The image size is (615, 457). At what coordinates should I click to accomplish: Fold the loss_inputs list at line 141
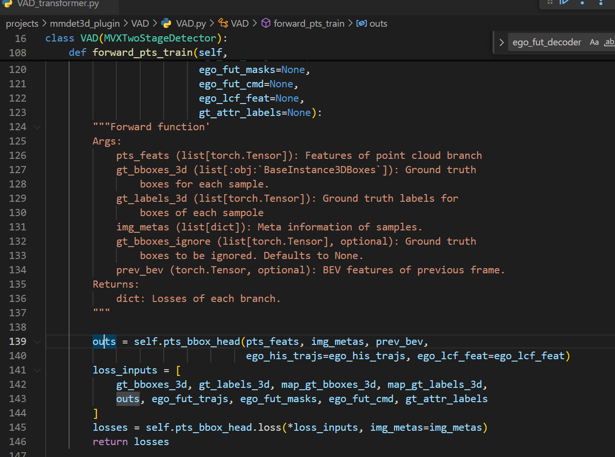click(37, 370)
